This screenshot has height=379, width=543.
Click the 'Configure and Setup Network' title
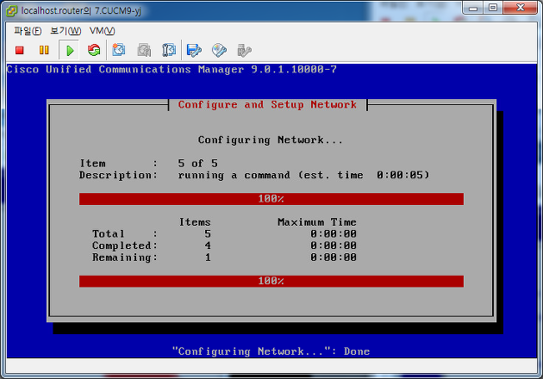point(267,105)
